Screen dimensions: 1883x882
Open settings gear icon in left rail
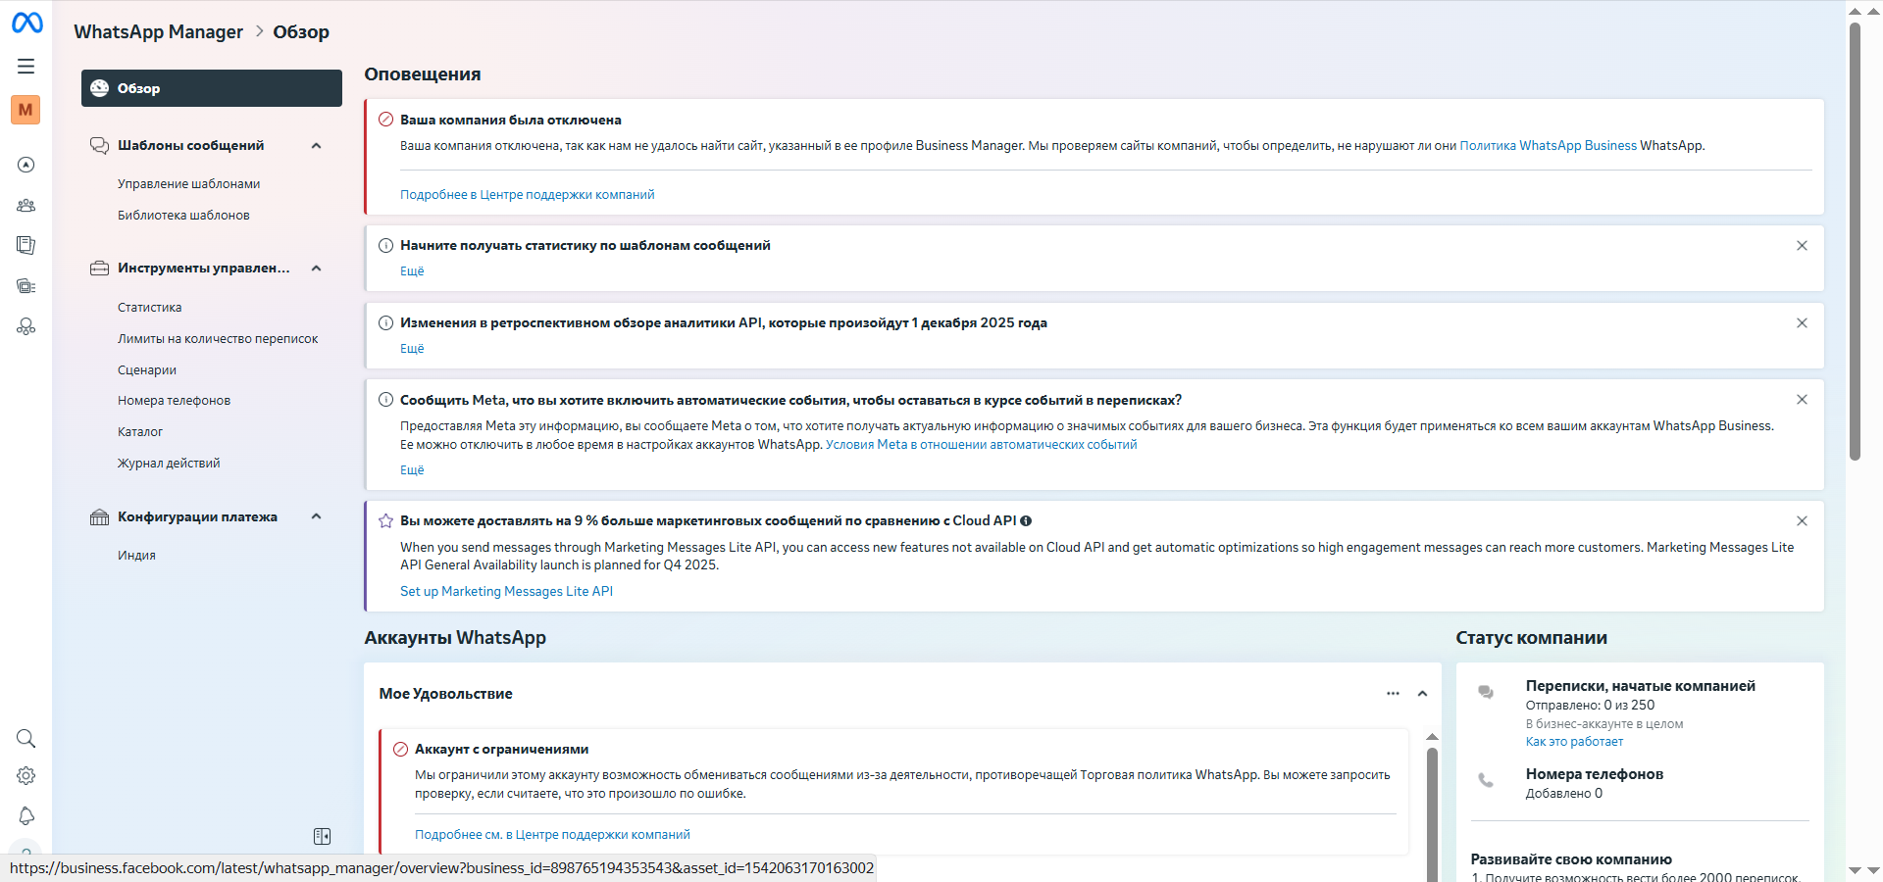point(26,776)
